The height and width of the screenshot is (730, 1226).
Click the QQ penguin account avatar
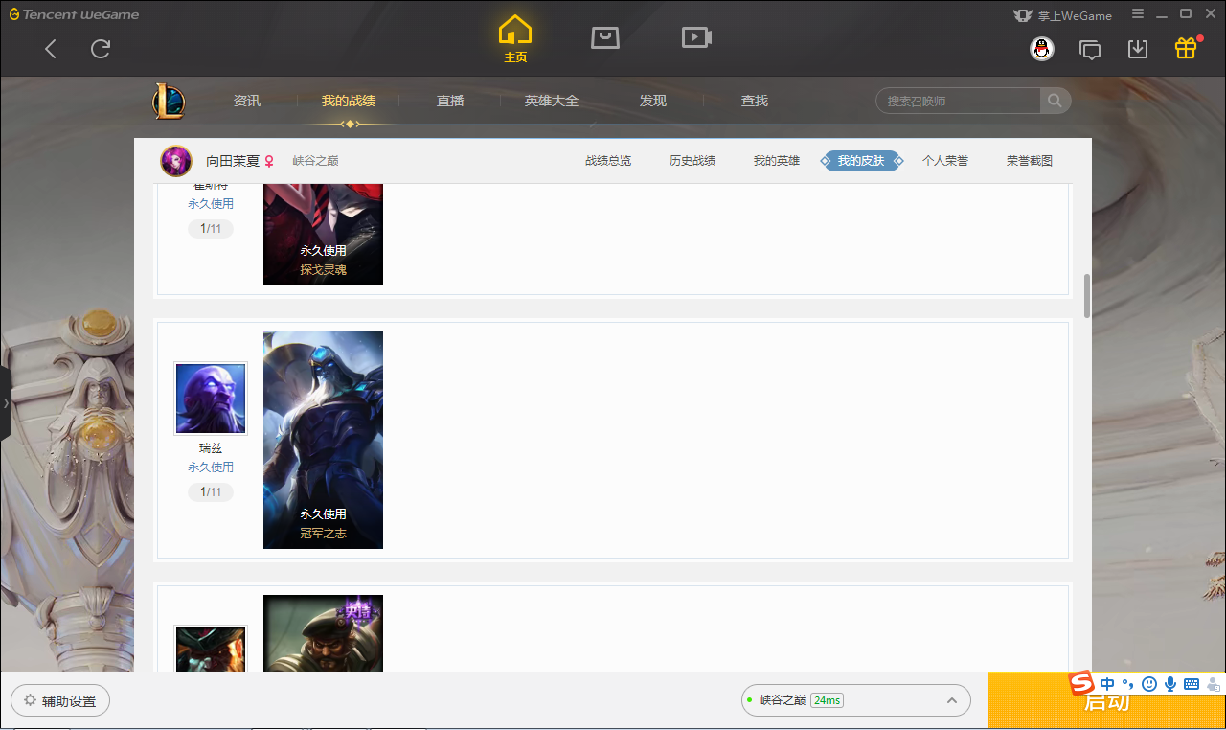(x=1042, y=49)
